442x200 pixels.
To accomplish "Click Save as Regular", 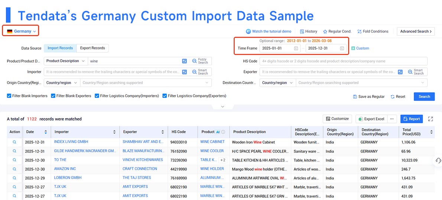I will pos(369,97).
